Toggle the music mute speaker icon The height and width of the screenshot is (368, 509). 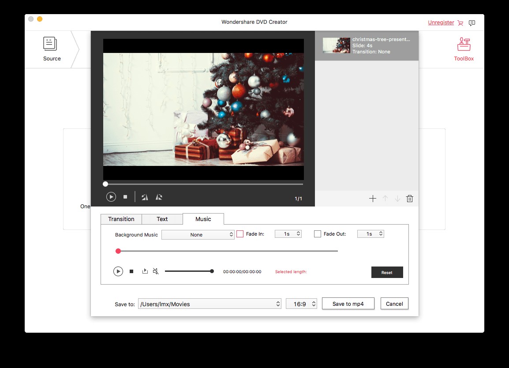coord(156,271)
